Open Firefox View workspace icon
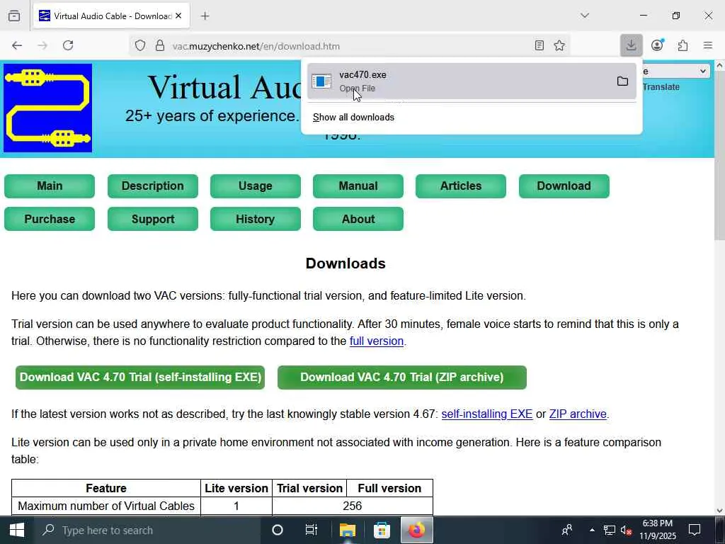This screenshot has height=544, width=725. coord(14,16)
